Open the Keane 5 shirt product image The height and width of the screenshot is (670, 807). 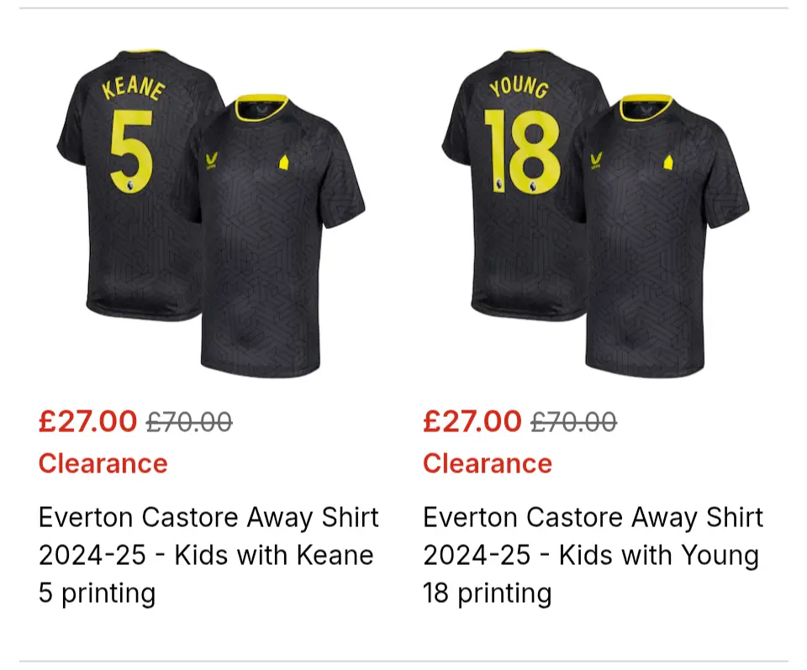pyautogui.click(x=210, y=210)
